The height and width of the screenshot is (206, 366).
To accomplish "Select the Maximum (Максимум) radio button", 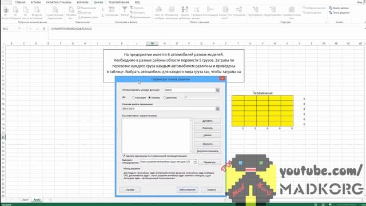I will pyautogui.click(x=133, y=98).
